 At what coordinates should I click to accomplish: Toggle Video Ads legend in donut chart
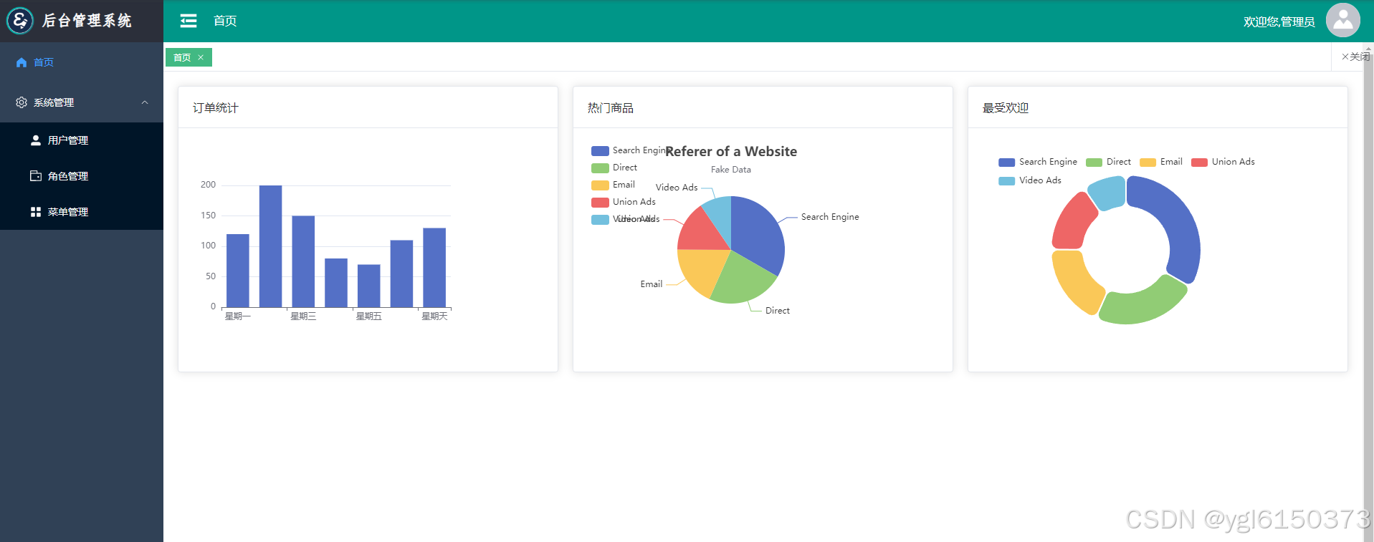tap(1030, 180)
